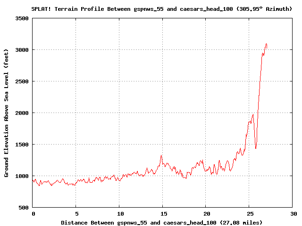
Task: Click the terrain peak above 3000 feet
Action: click(x=266, y=44)
